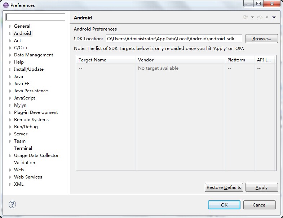Click 'No target available' table row
283x218 pixels.
coord(176,68)
